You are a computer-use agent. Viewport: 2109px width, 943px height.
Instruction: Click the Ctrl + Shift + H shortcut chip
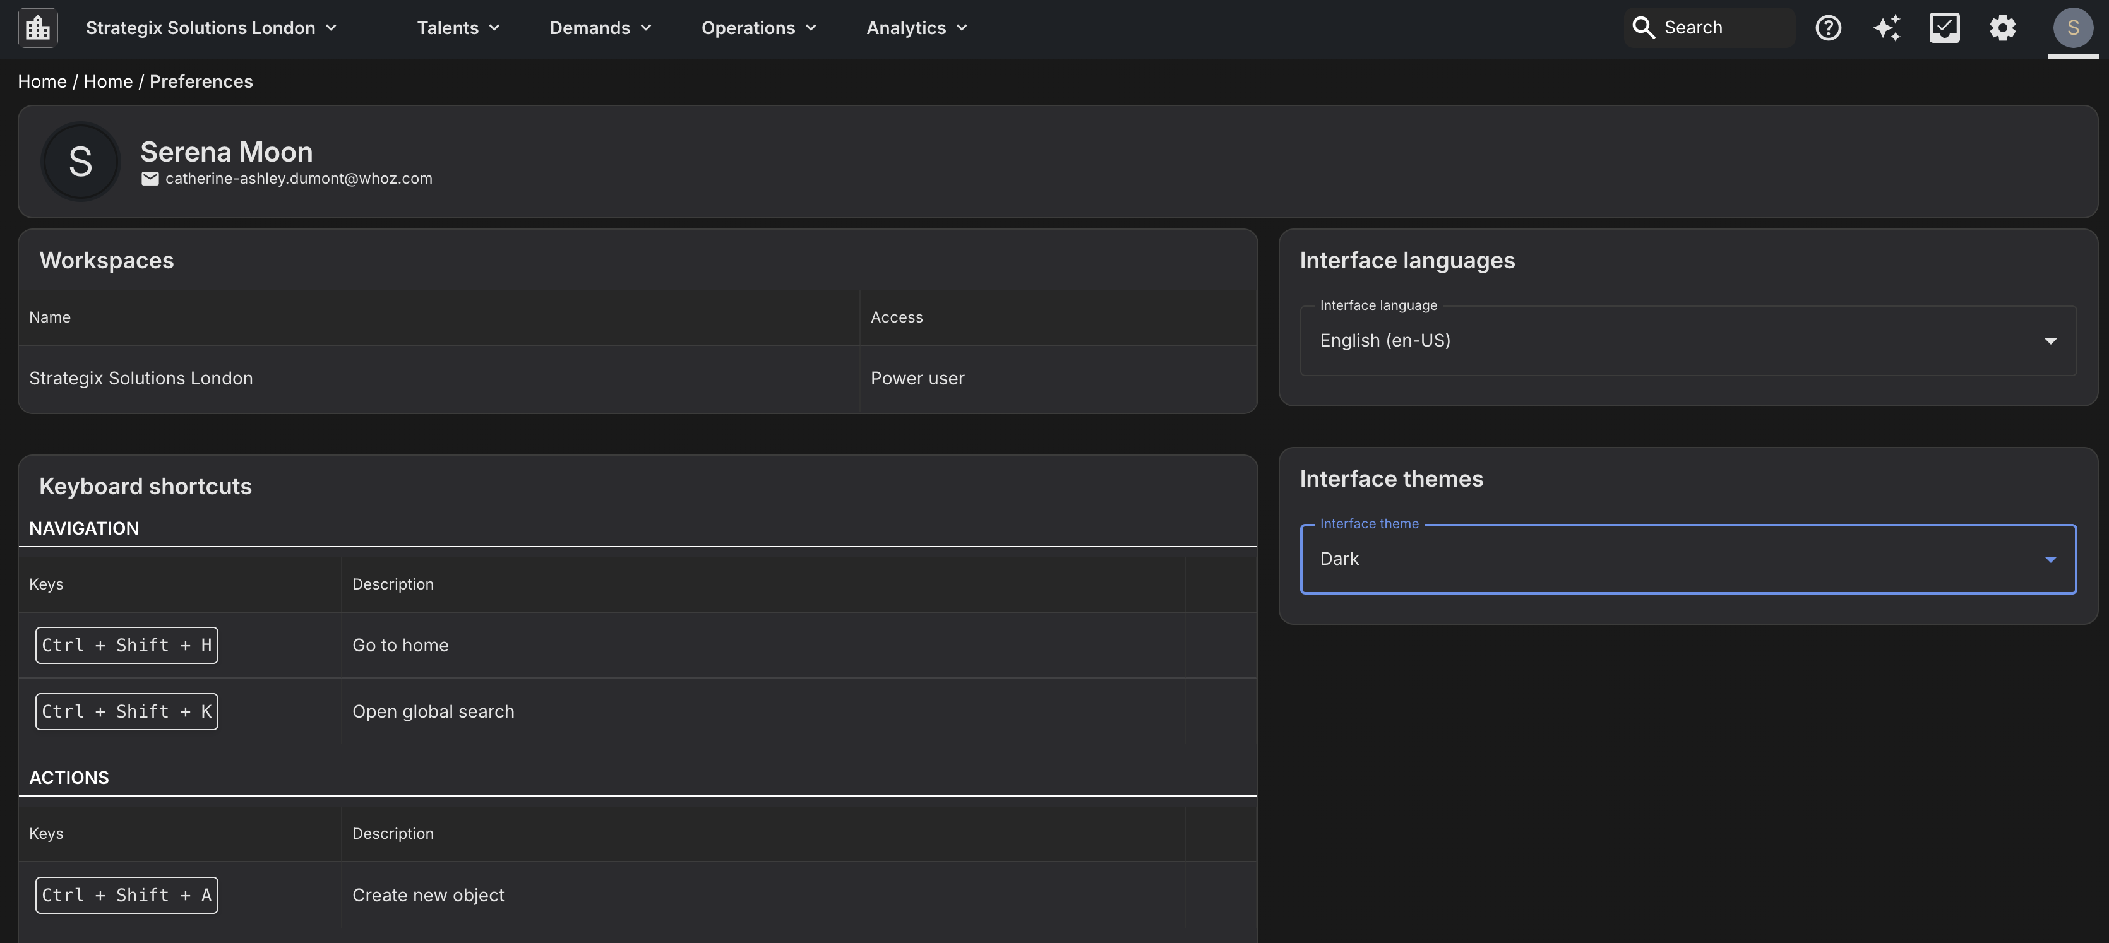[126, 645]
